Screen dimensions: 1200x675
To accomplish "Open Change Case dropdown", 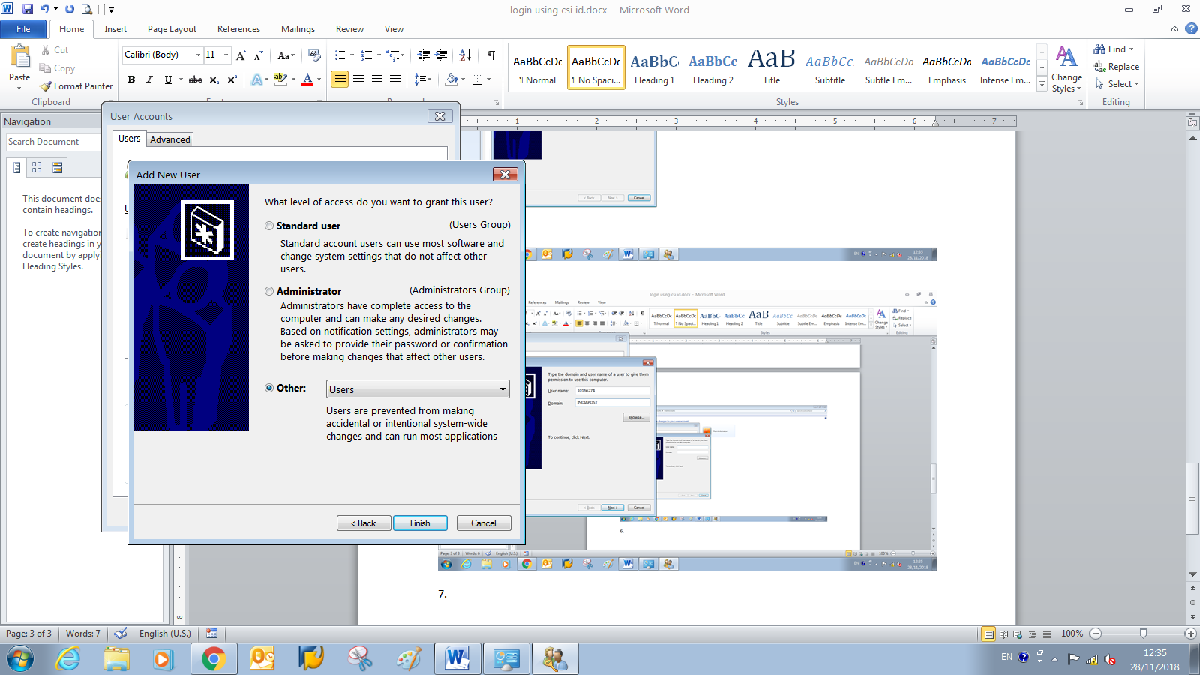I will pyautogui.click(x=286, y=55).
